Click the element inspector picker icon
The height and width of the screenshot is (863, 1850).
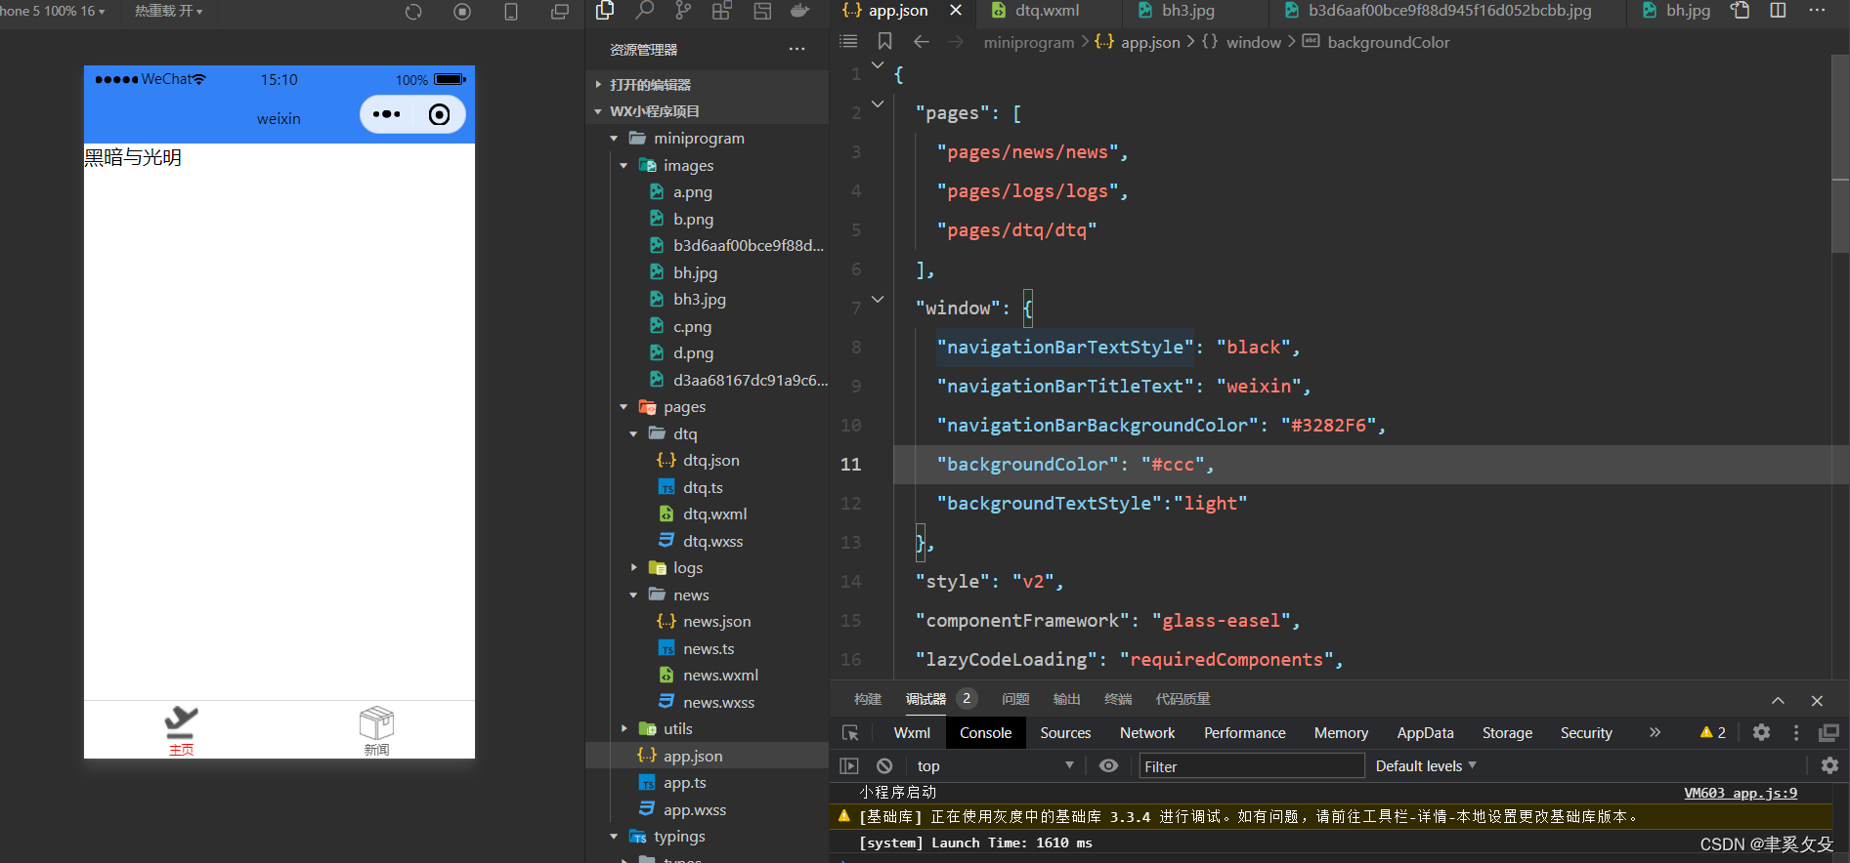tap(850, 733)
